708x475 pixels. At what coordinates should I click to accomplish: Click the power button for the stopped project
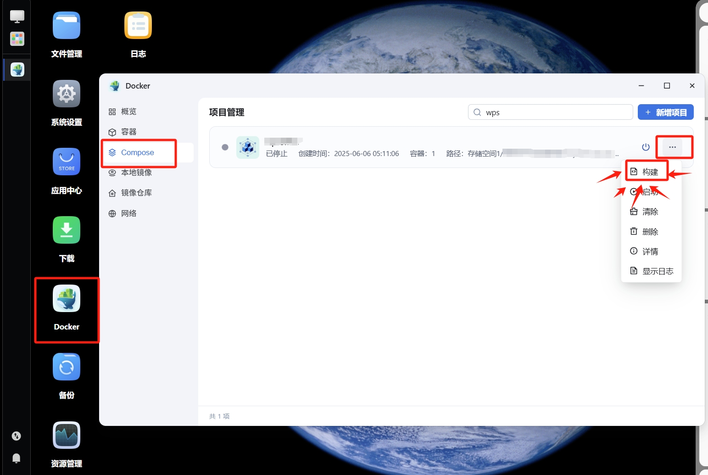click(x=646, y=147)
